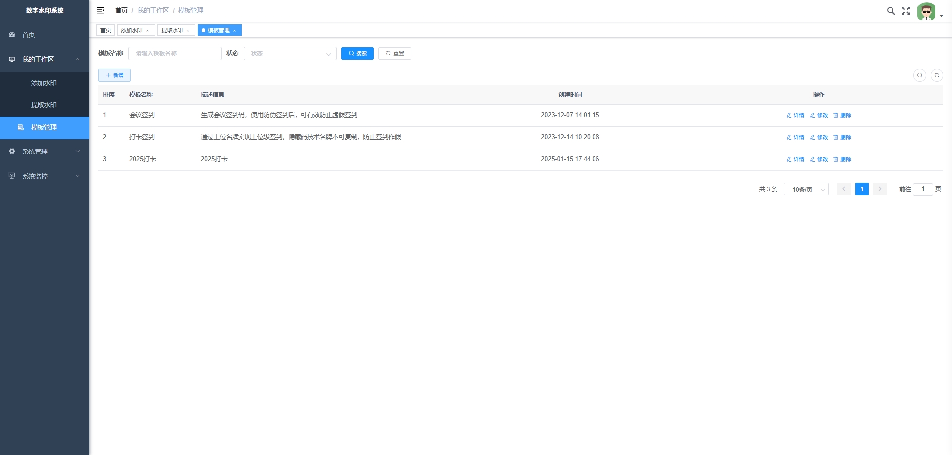
Task: View 详情 for the 2025打卡 template
Action: 795,159
